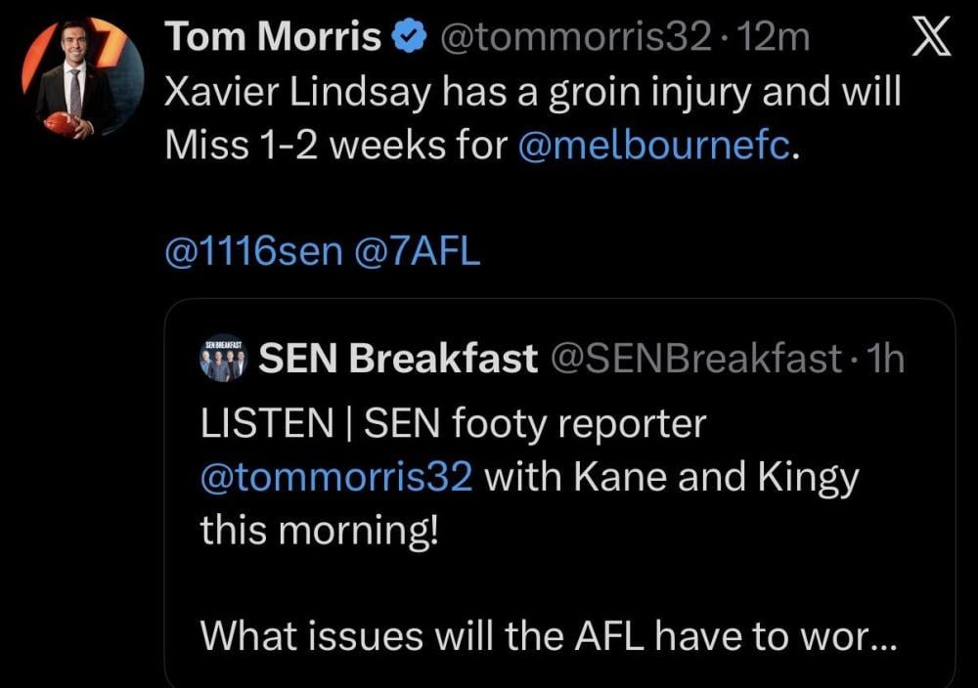Expand truncated "What issues will the AFL" text
The height and width of the screenshot is (688, 978).
click(546, 636)
